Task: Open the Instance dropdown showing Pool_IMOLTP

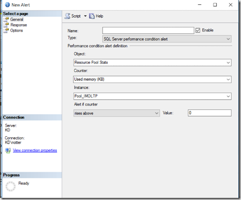Action: 152,96
